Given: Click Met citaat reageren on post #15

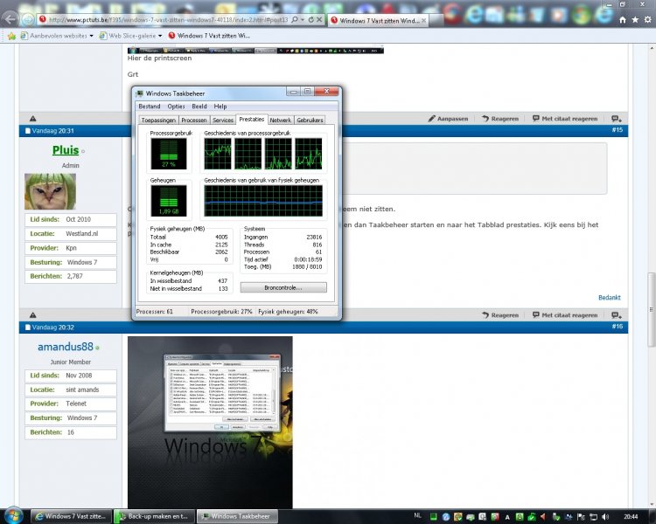Looking at the screenshot, I should click(x=565, y=119).
